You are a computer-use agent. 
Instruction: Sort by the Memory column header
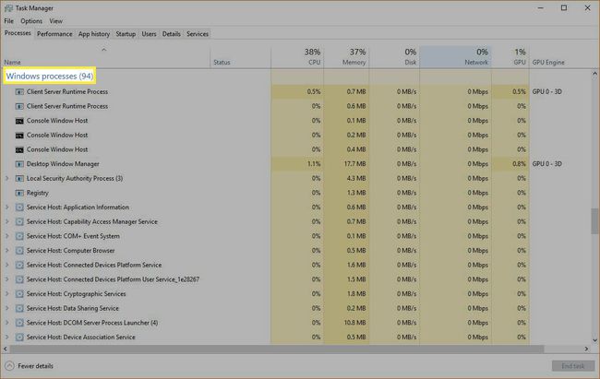click(x=346, y=56)
